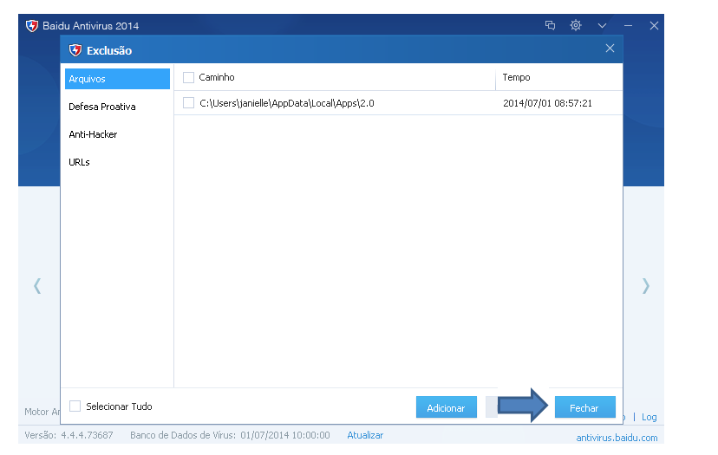Click the shield icon beside Exclusão title
Screen dimensions: 718x455
point(75,50)
